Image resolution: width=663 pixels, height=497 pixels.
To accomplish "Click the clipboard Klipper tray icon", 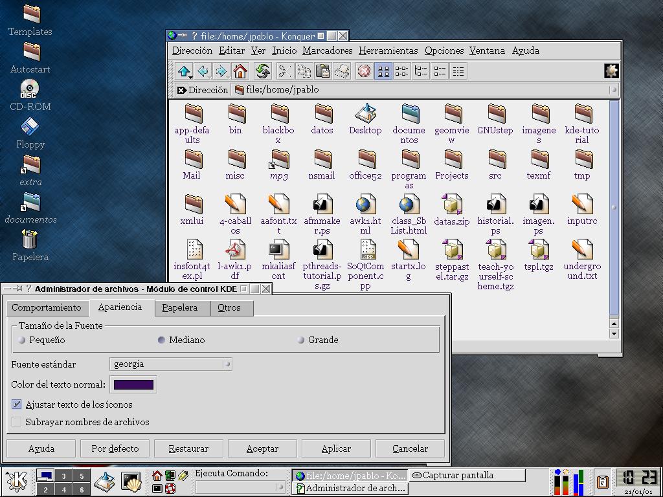I will click(x=603, y=482).
